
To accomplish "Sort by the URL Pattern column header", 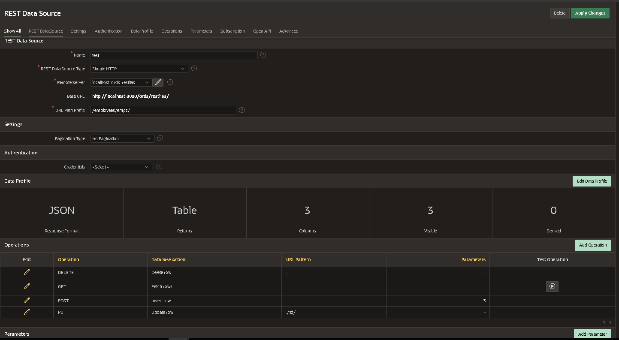I will pyautogui.click(x=298, y=259).
